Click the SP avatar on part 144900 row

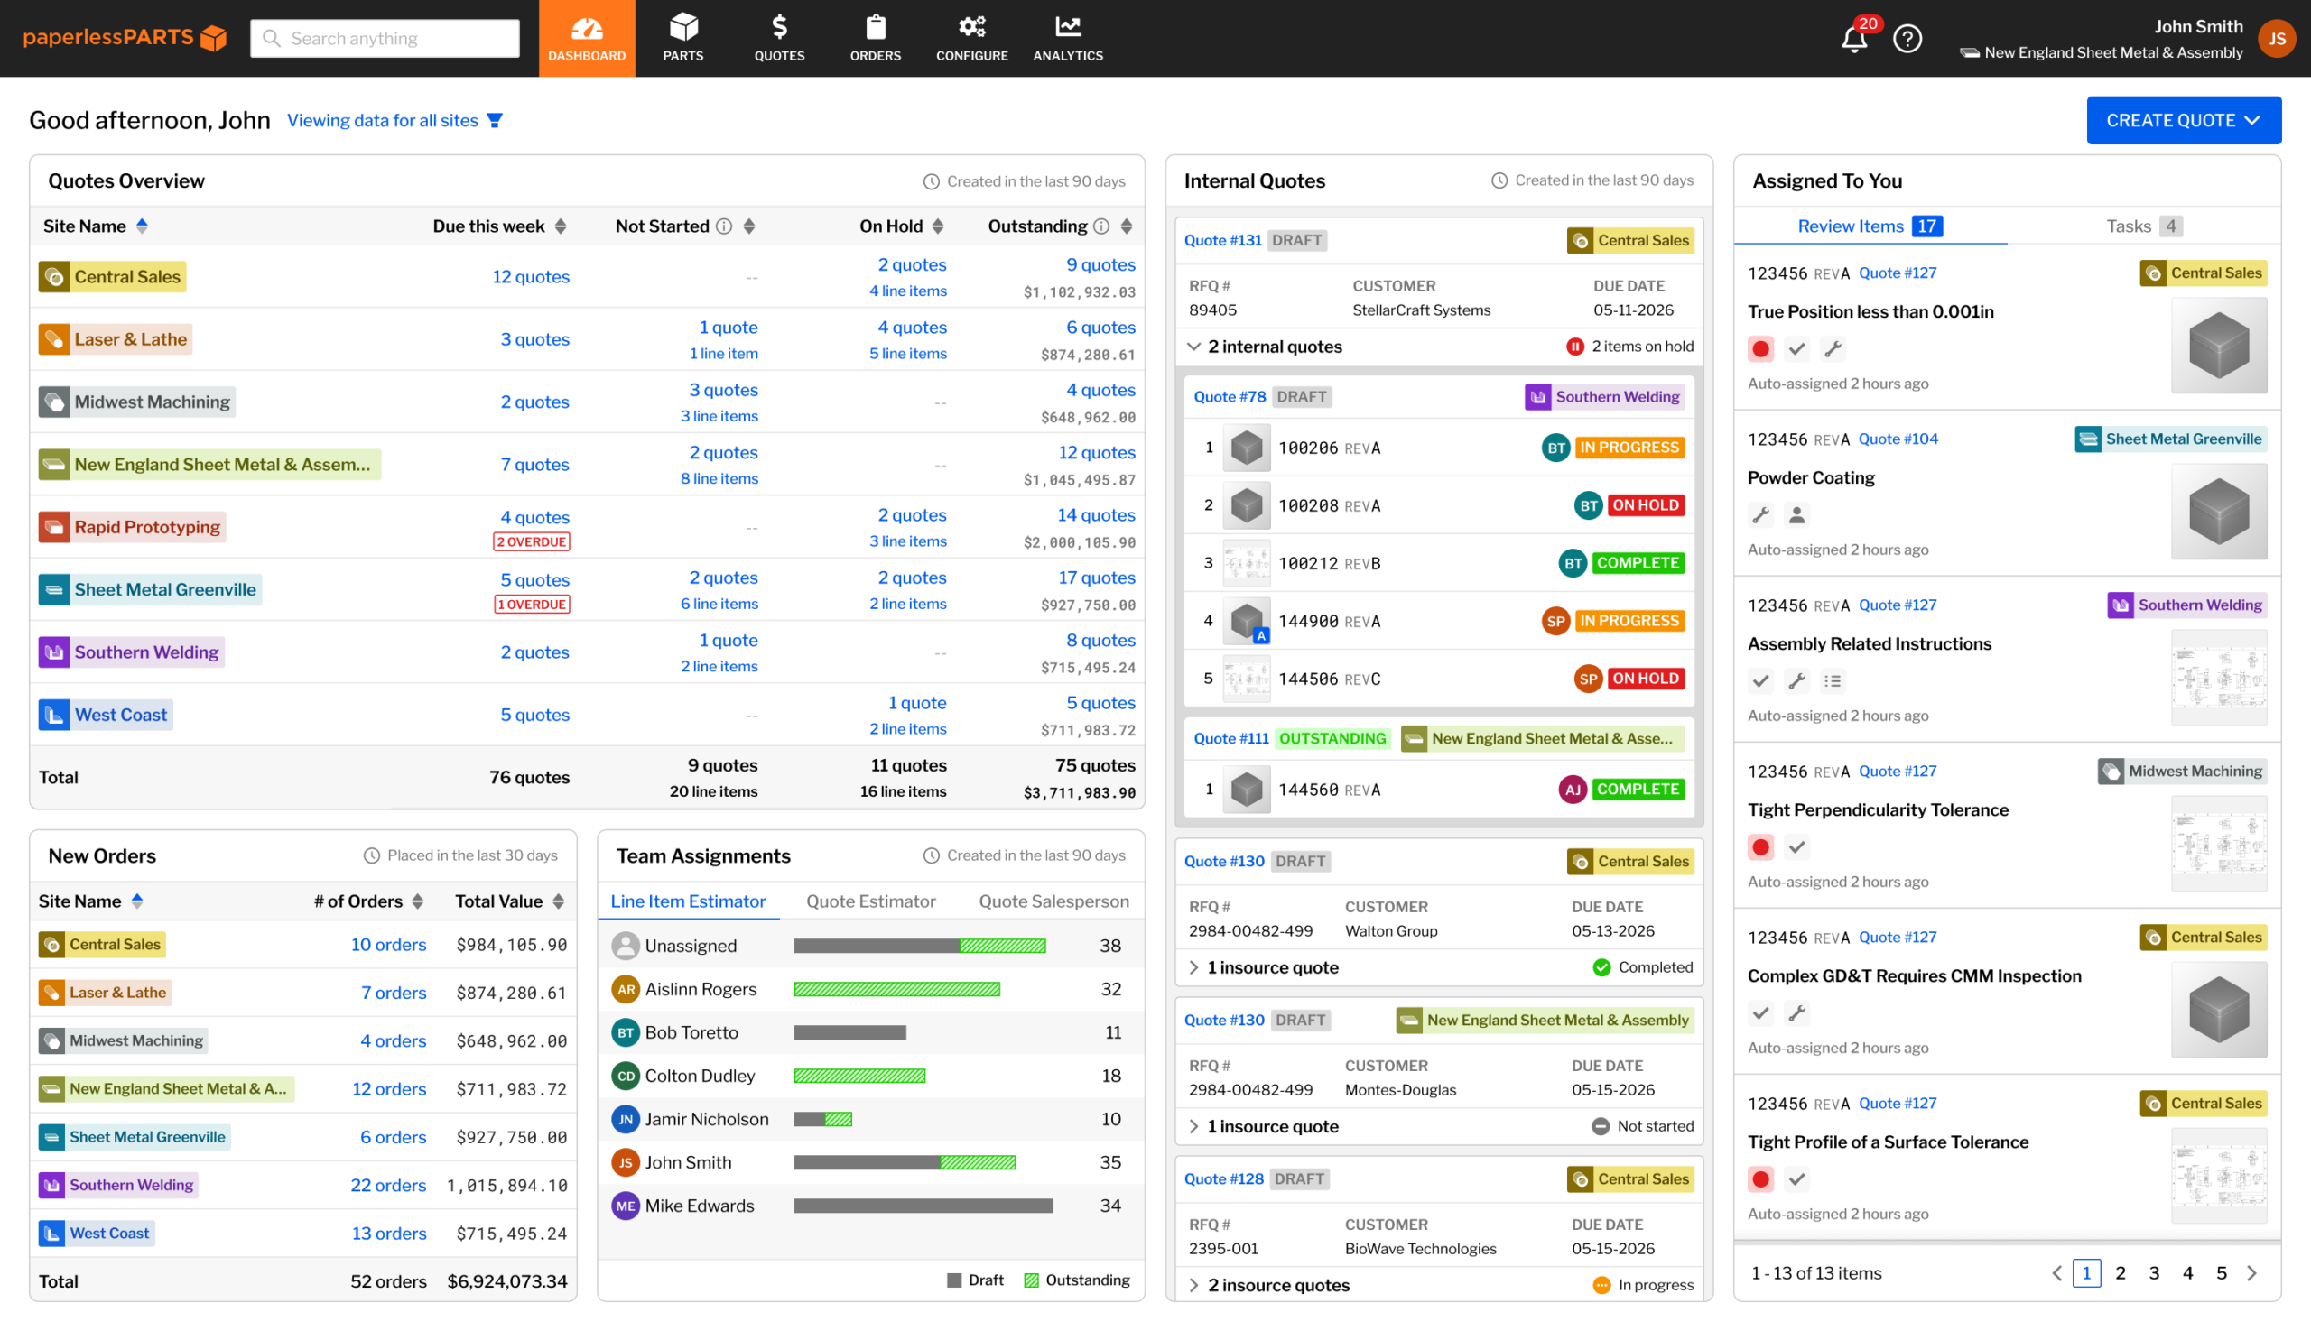tap(1555, 621)
